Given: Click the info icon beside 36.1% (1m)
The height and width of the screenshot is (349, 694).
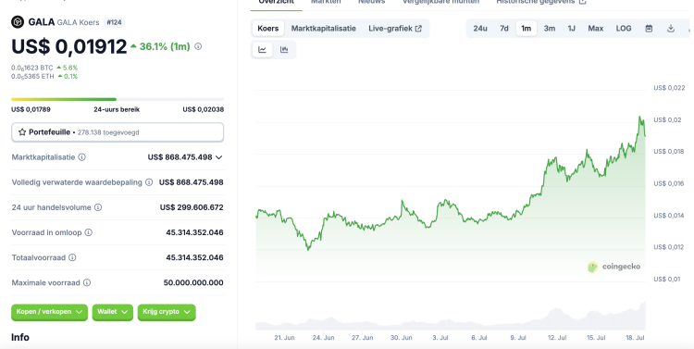Looking at the screenshot, I should pyautogui.click(x=198, y=46).
